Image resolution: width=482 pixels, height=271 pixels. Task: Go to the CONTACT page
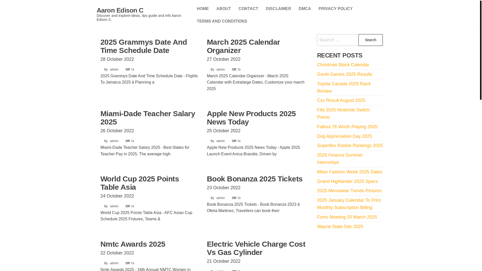[248, 9]
